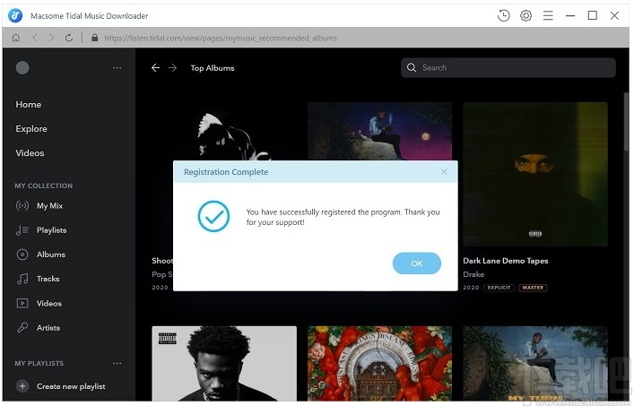This screenshot has width=634, height=406.
Task: Click the MY COLLECTION section header
Action: tap(44, 186)
